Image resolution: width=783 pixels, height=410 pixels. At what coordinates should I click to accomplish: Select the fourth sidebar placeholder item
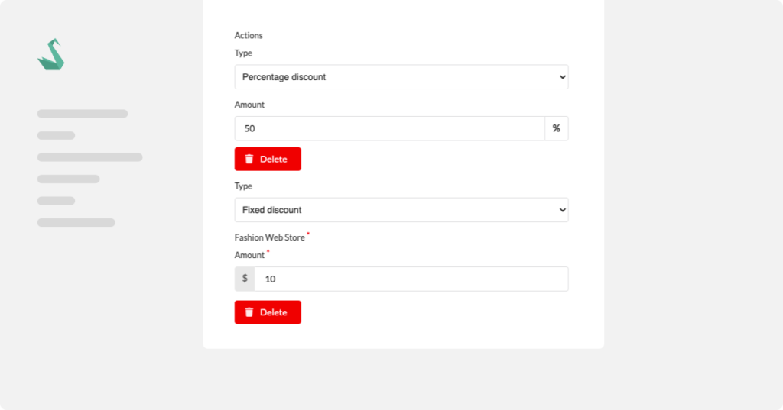pyautogui.click(x=68, y=179)
